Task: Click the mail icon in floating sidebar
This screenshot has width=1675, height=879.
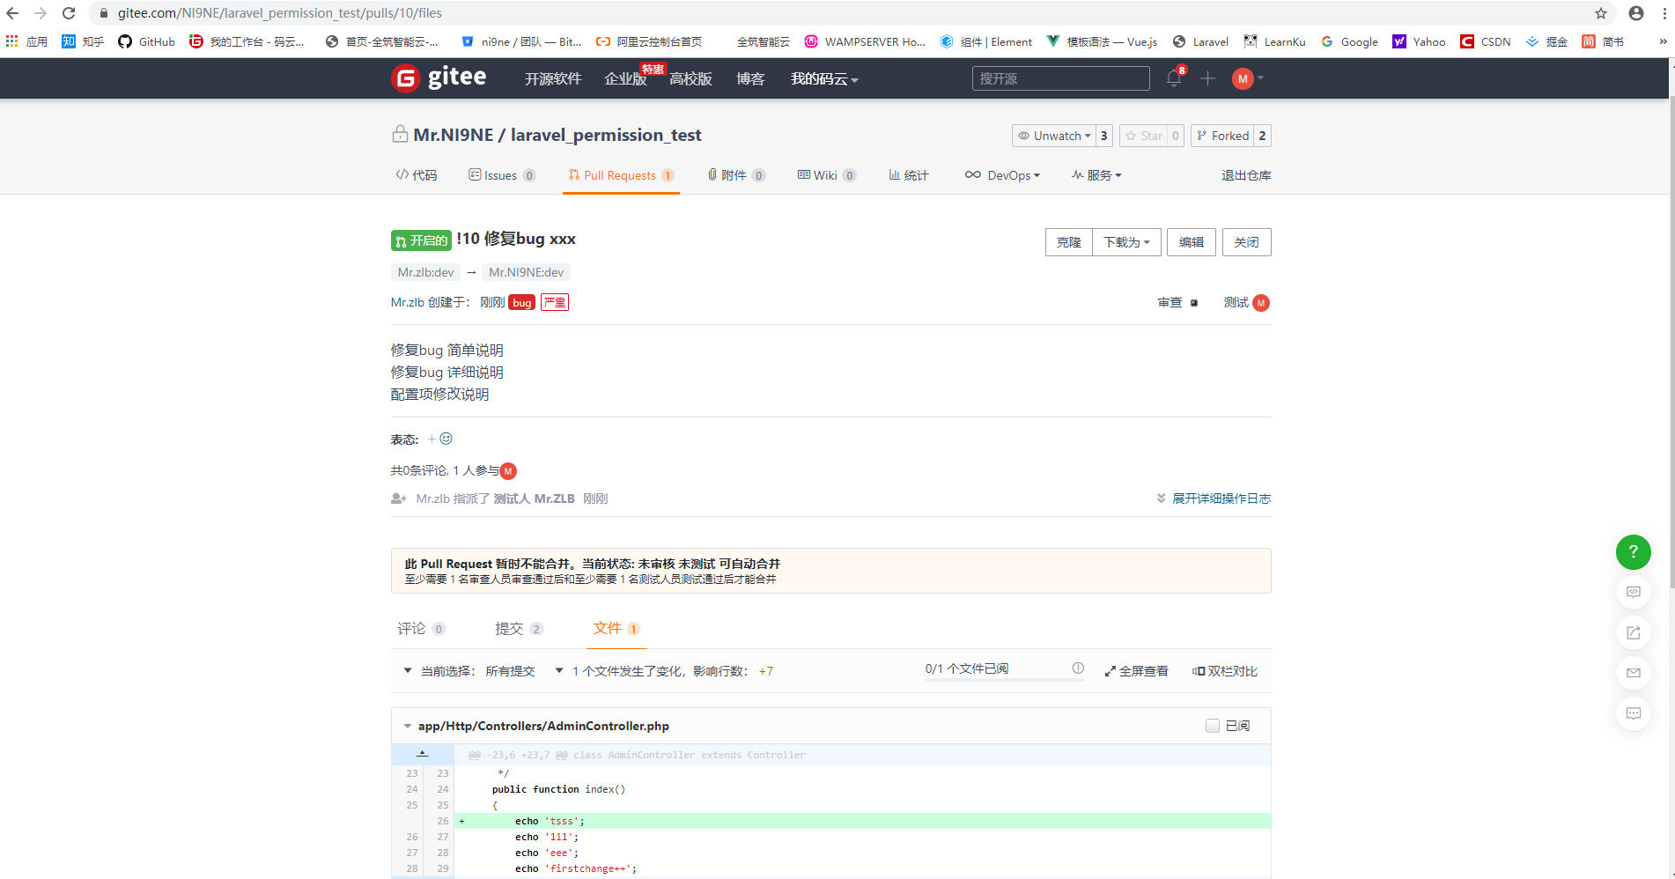Action: pos(1633,673)
